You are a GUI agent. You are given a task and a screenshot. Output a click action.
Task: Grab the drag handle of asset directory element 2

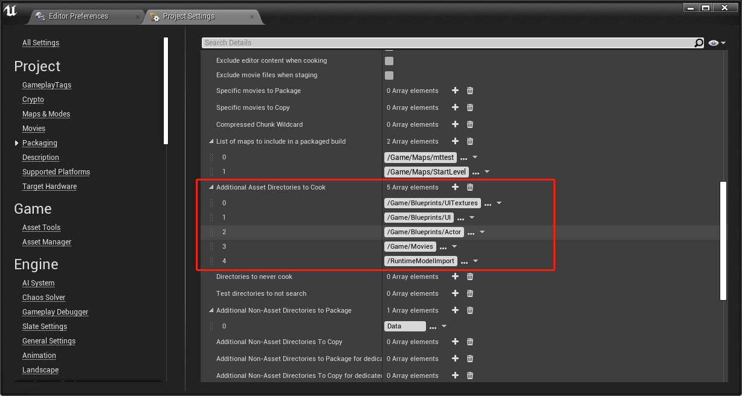[x=211, y=232]
